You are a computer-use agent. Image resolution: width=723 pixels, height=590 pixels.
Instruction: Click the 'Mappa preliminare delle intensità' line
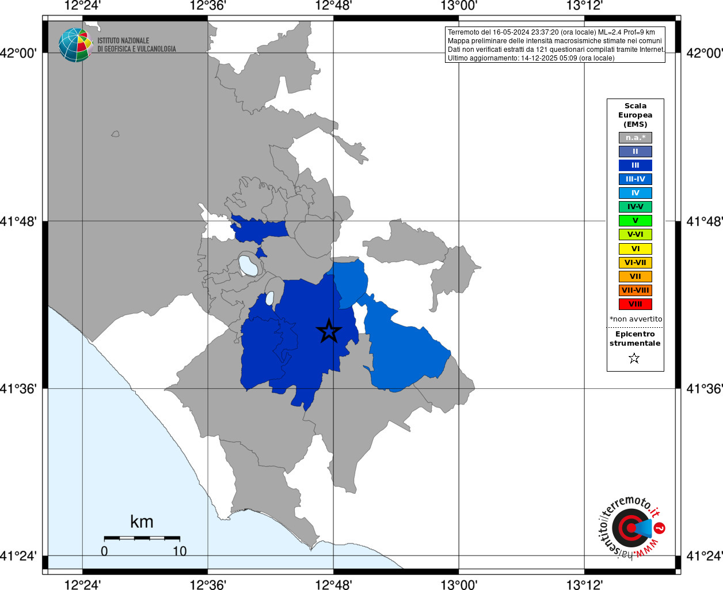[x=555, y=41]
